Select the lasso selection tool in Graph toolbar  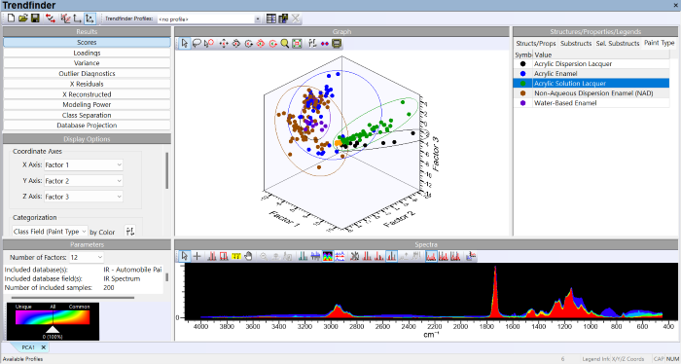(x=197, y=44)
